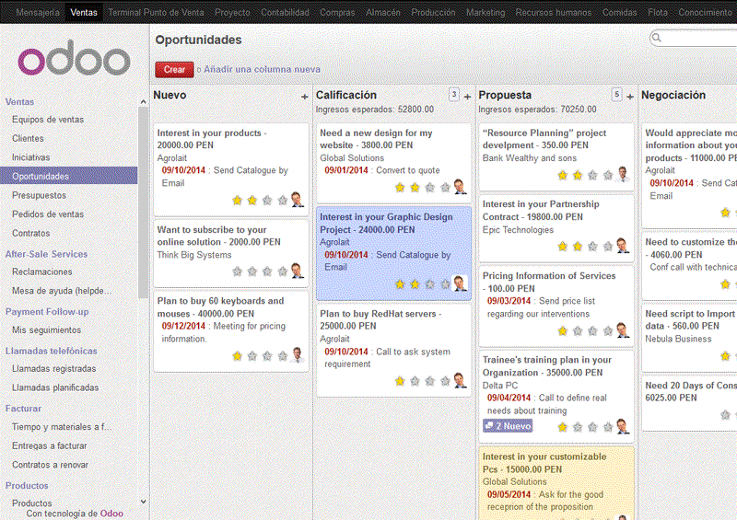Click avatar on 'Trainee's training plan' card
737x520 pixels.
pyautogui.click(x=623, y=426)
